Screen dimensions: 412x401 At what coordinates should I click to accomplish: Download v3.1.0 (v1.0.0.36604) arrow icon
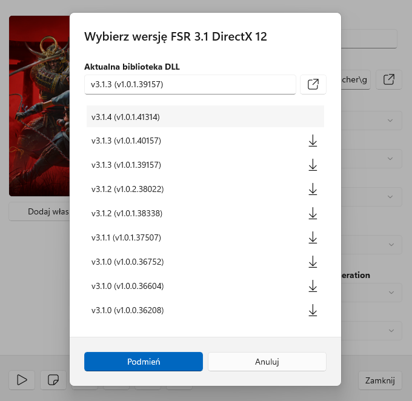(313, 286)
